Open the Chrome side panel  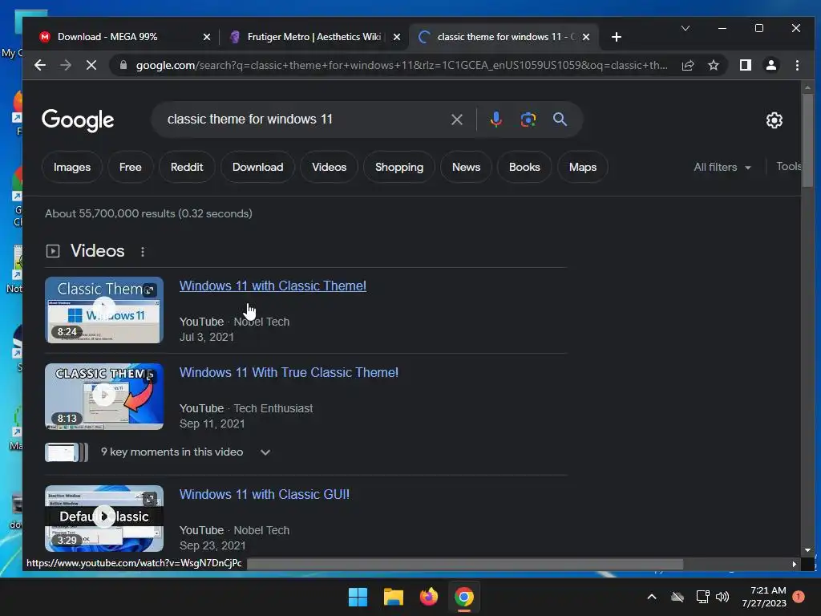(745, 65)
